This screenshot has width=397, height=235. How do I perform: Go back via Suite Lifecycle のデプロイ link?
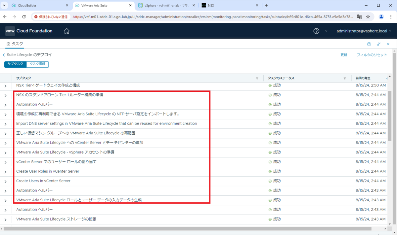pyautogui.click(x=27, y=55)
